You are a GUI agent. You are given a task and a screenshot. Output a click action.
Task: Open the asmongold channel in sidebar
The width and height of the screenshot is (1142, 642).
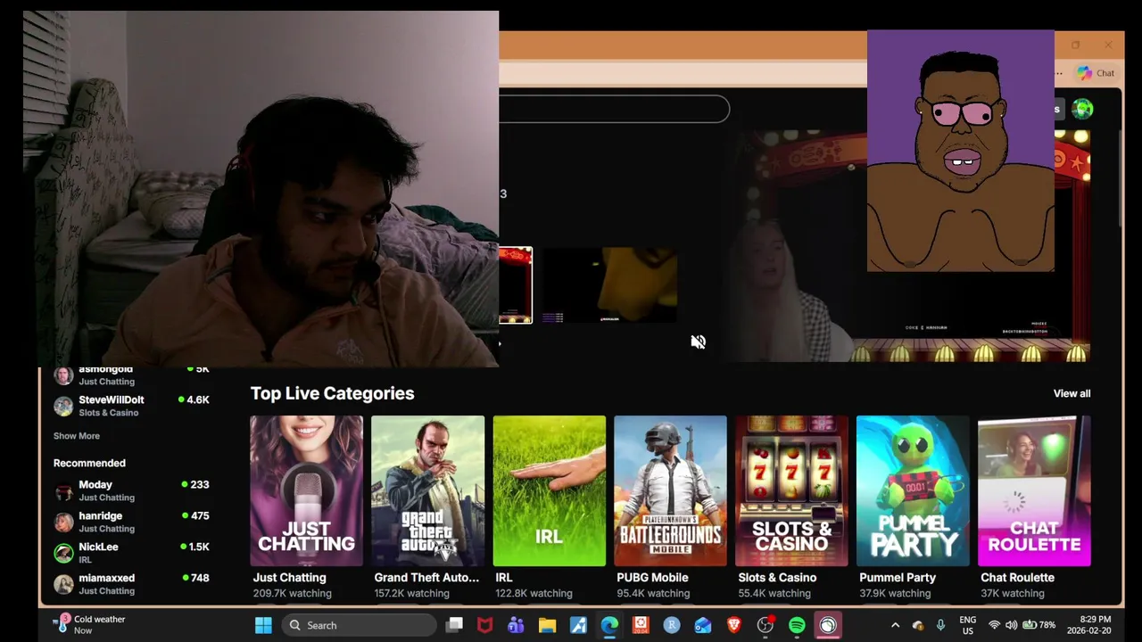tap(131, 376)
